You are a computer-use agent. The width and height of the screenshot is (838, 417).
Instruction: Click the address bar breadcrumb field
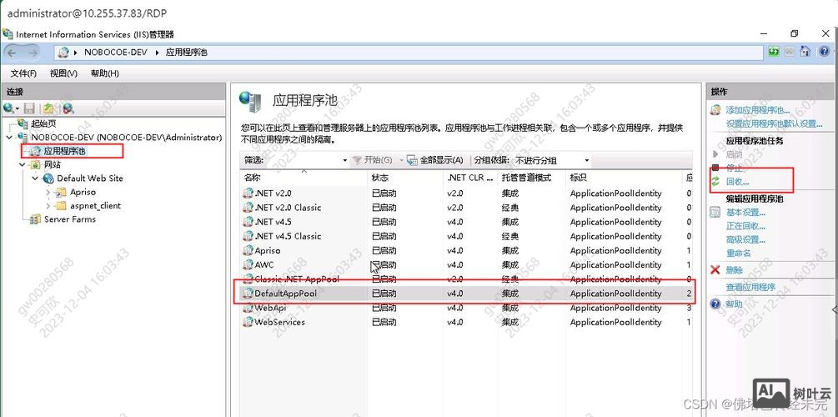pyautogui.click(x=409, y=53)
